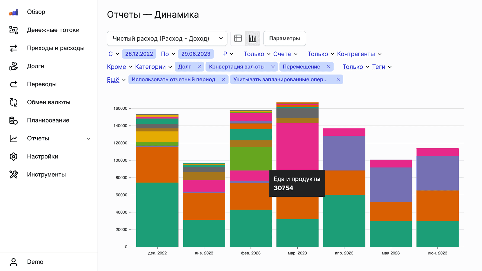Click large pink segment in мар. 2023 bar
Viewport: 482px width, 271px height.
click(297, 146)
